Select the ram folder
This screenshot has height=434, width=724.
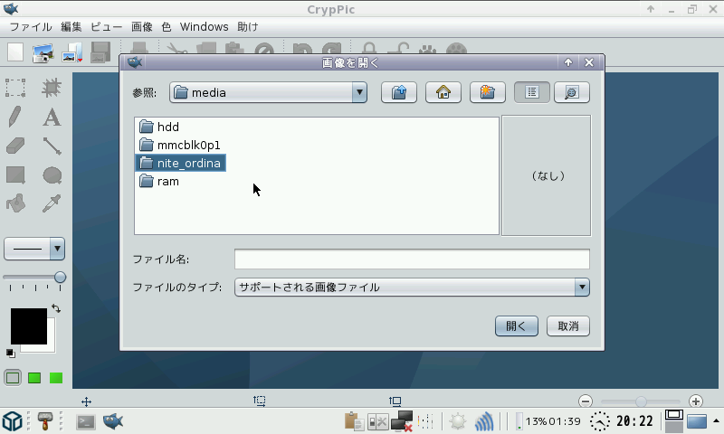[159, 182]
